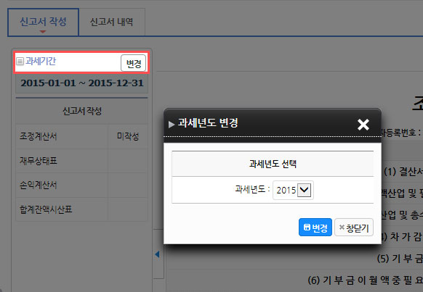
Task: Click the 창닫기 button
Action: coord(354,228)
